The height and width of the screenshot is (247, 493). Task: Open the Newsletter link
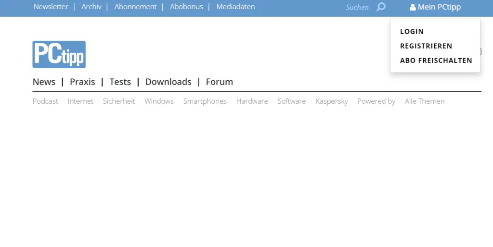51,7
